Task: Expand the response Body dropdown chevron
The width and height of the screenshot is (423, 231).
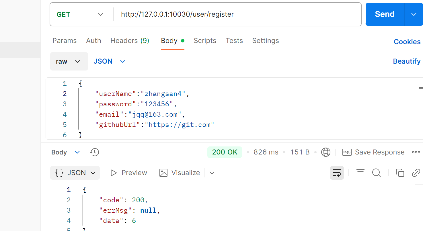Action: (77, 152)
